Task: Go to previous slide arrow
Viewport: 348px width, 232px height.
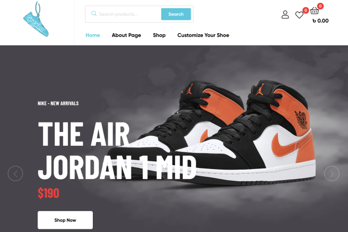Action: pyautogui.click(x=15, y=173)
